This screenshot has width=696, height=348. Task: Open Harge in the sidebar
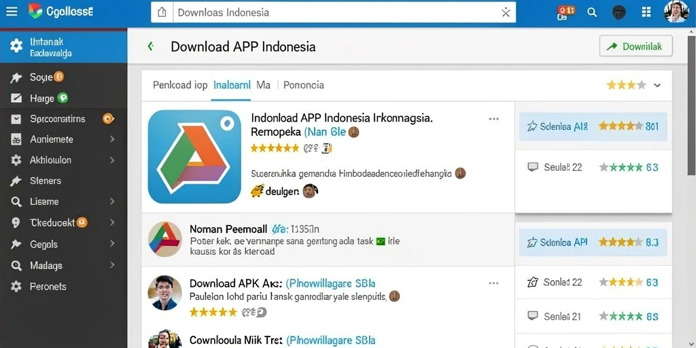click(41, 99)
